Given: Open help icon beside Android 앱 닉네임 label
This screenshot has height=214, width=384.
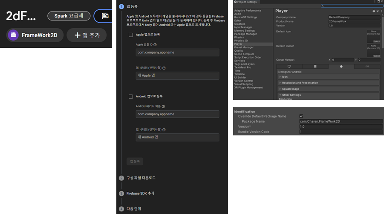Looking at the screenshot, I should [164, 130].
